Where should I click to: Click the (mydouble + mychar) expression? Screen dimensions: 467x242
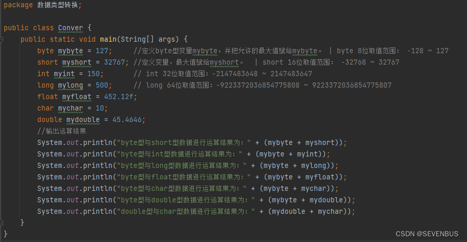[x=311, y=211]
